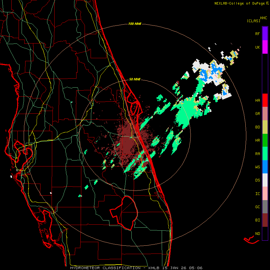
Task: Click the '100 NMI' range ring label
Action: click(x=135, y=24)
